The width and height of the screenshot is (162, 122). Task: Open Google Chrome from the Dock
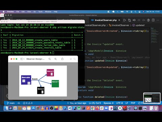(92, 108)
